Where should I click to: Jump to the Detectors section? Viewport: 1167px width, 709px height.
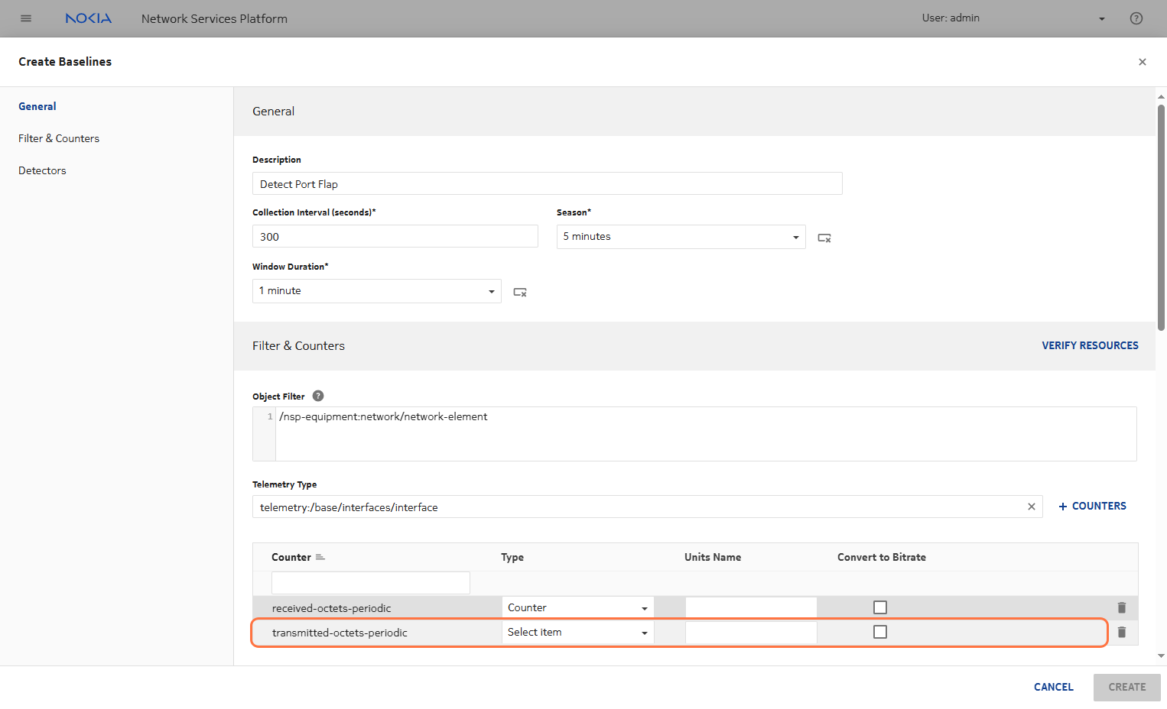click(x=42, y=170)
